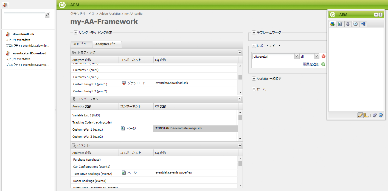Screen dimensions: 388x191
Task: Click Tracking Code (trackingcode) row
Action: pyautogui.click(x=154, y=122)
